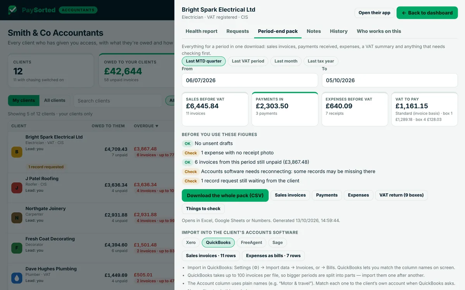The height and width of the screenshot is (290, 465).
Task: Select the Expenses before VAT card
Action: point(355,109)
